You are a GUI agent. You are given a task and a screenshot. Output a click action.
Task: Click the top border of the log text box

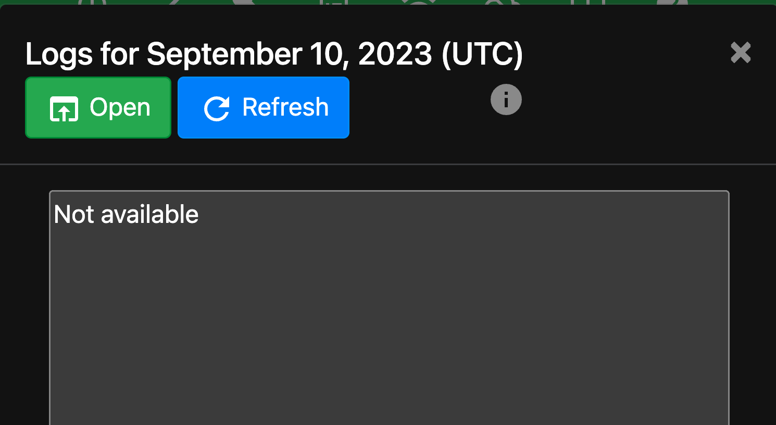(x=389, y=191)
